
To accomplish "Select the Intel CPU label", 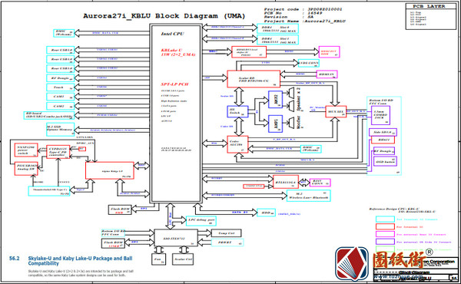I will 172,34.
